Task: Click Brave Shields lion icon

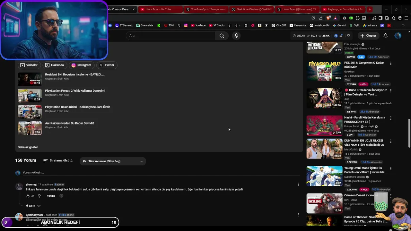Action: (328, 18)
